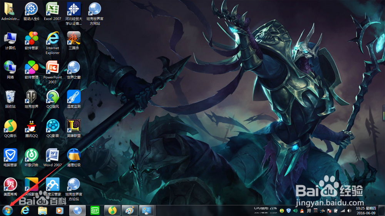The width and height of the screenshot is (385, 216).
Task: Click the blue shield 电脑管家 tray icon
Action: point(288,211)
